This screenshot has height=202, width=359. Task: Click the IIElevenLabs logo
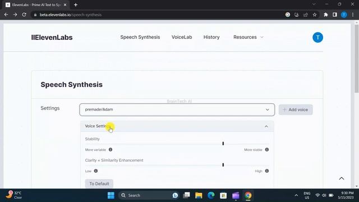pyautogui.click(x=52, y=38)
